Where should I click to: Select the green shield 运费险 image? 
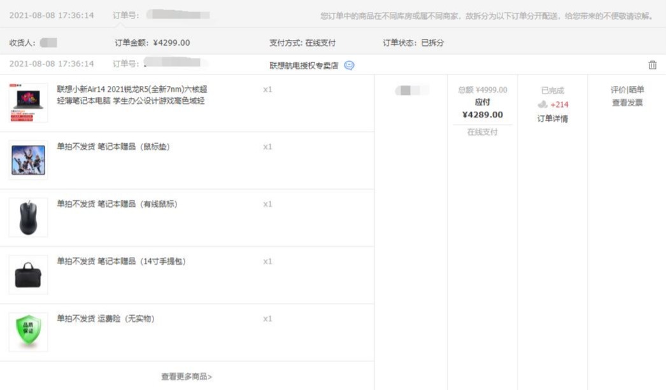click(28, 331)
